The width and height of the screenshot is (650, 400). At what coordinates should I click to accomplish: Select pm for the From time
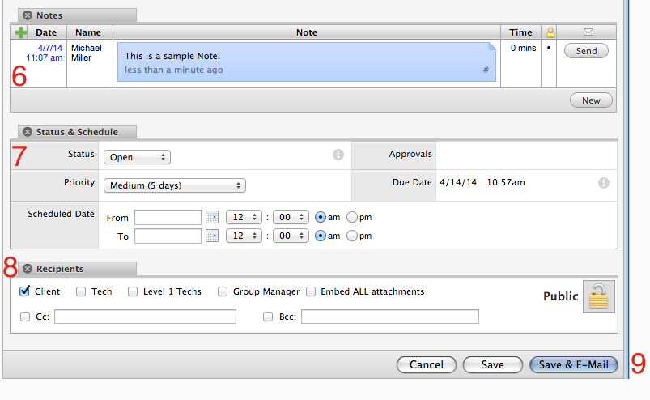[352, 217]
